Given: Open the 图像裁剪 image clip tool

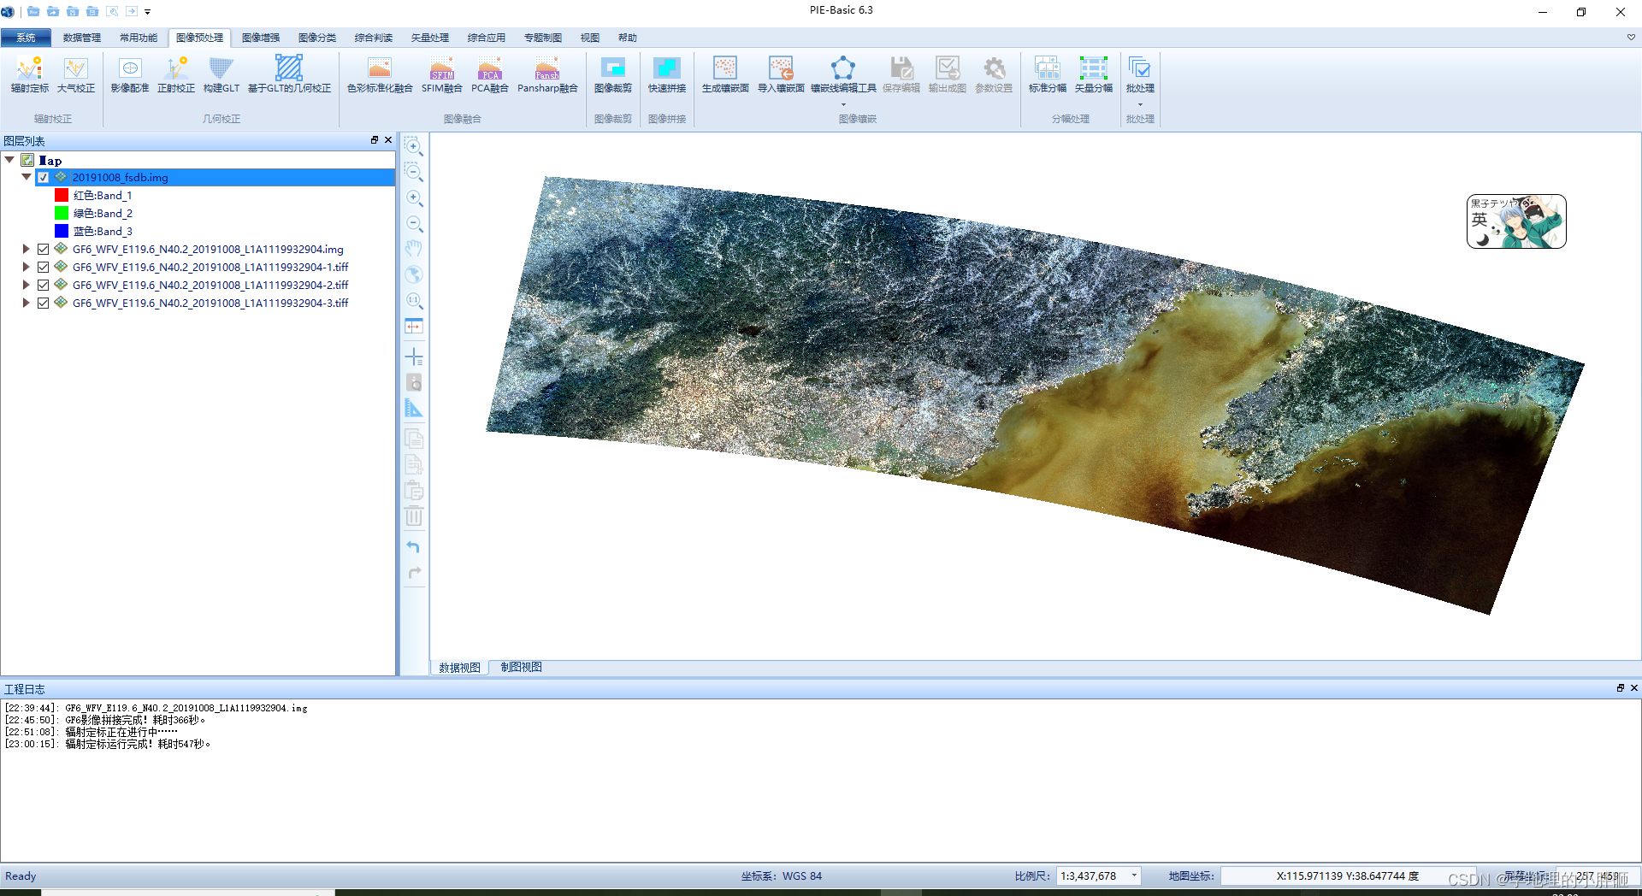Looking at the screenshot, I should click(613, 74).
